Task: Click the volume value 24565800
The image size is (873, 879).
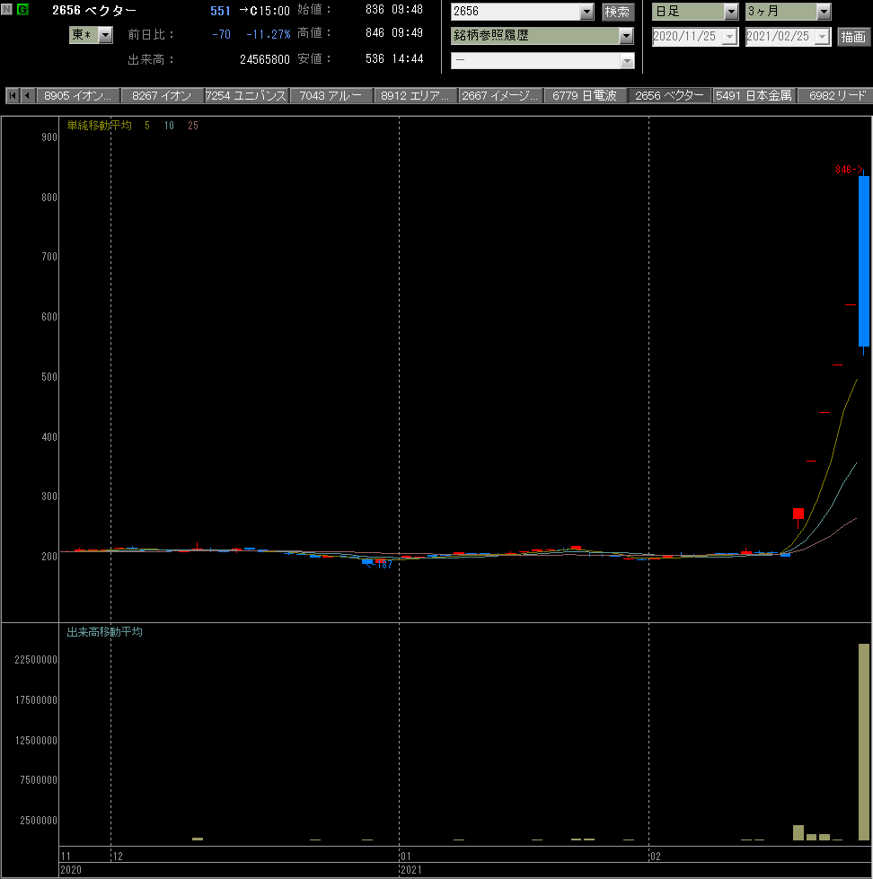Action: point(265,59)
